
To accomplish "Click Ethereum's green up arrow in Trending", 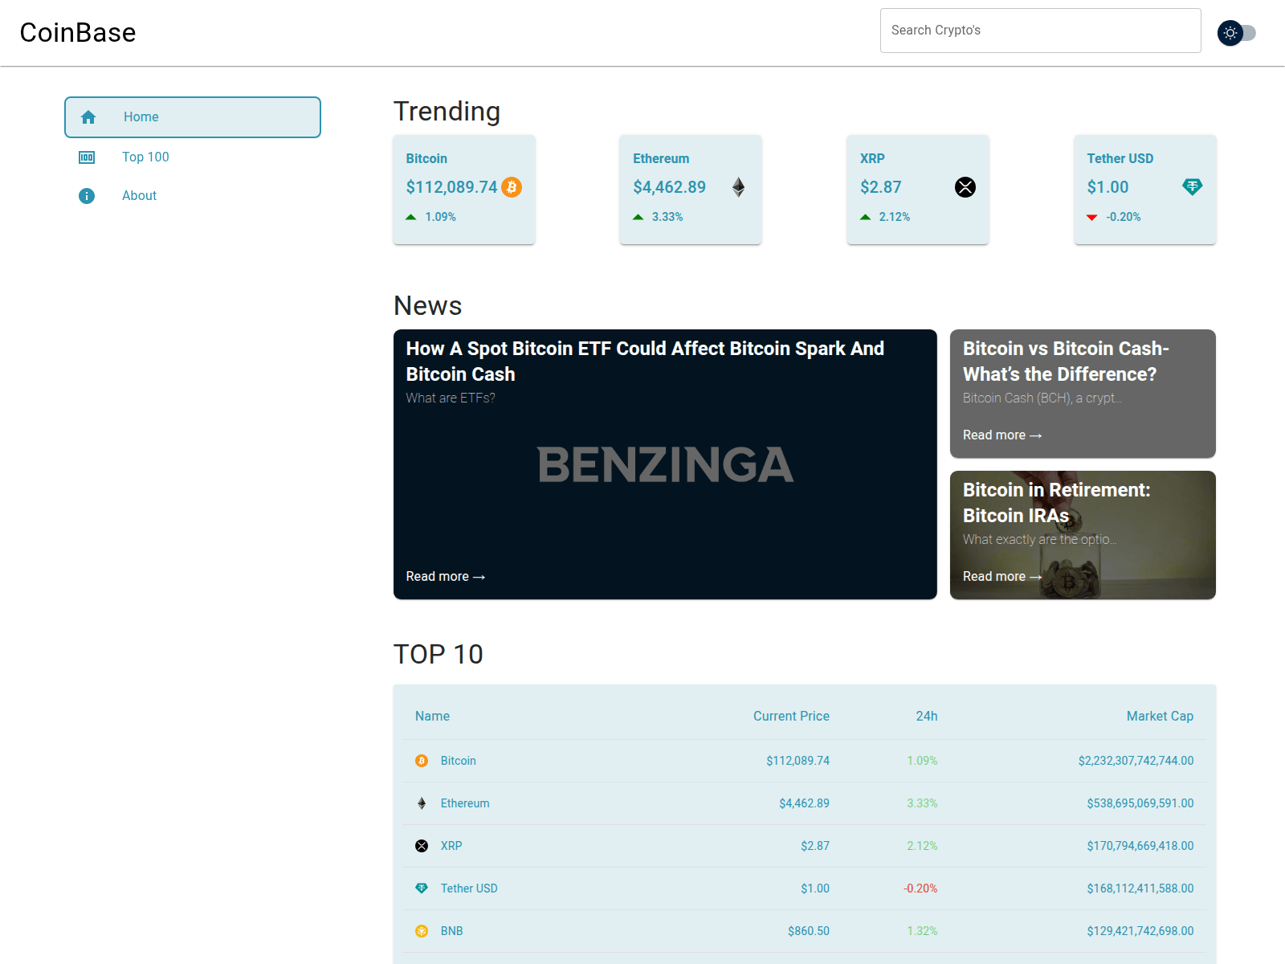I will tap(638, 217).
